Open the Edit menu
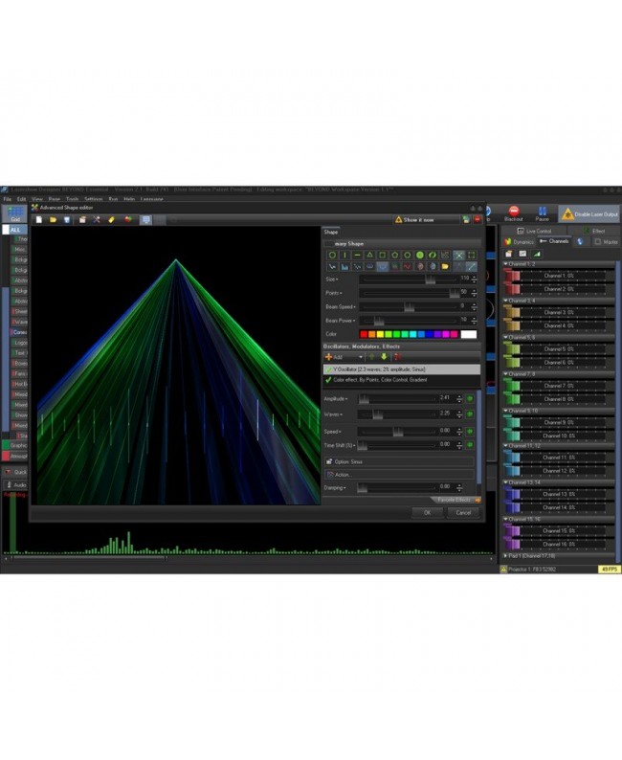Screen dimensions: 622x760 [21, 199]
